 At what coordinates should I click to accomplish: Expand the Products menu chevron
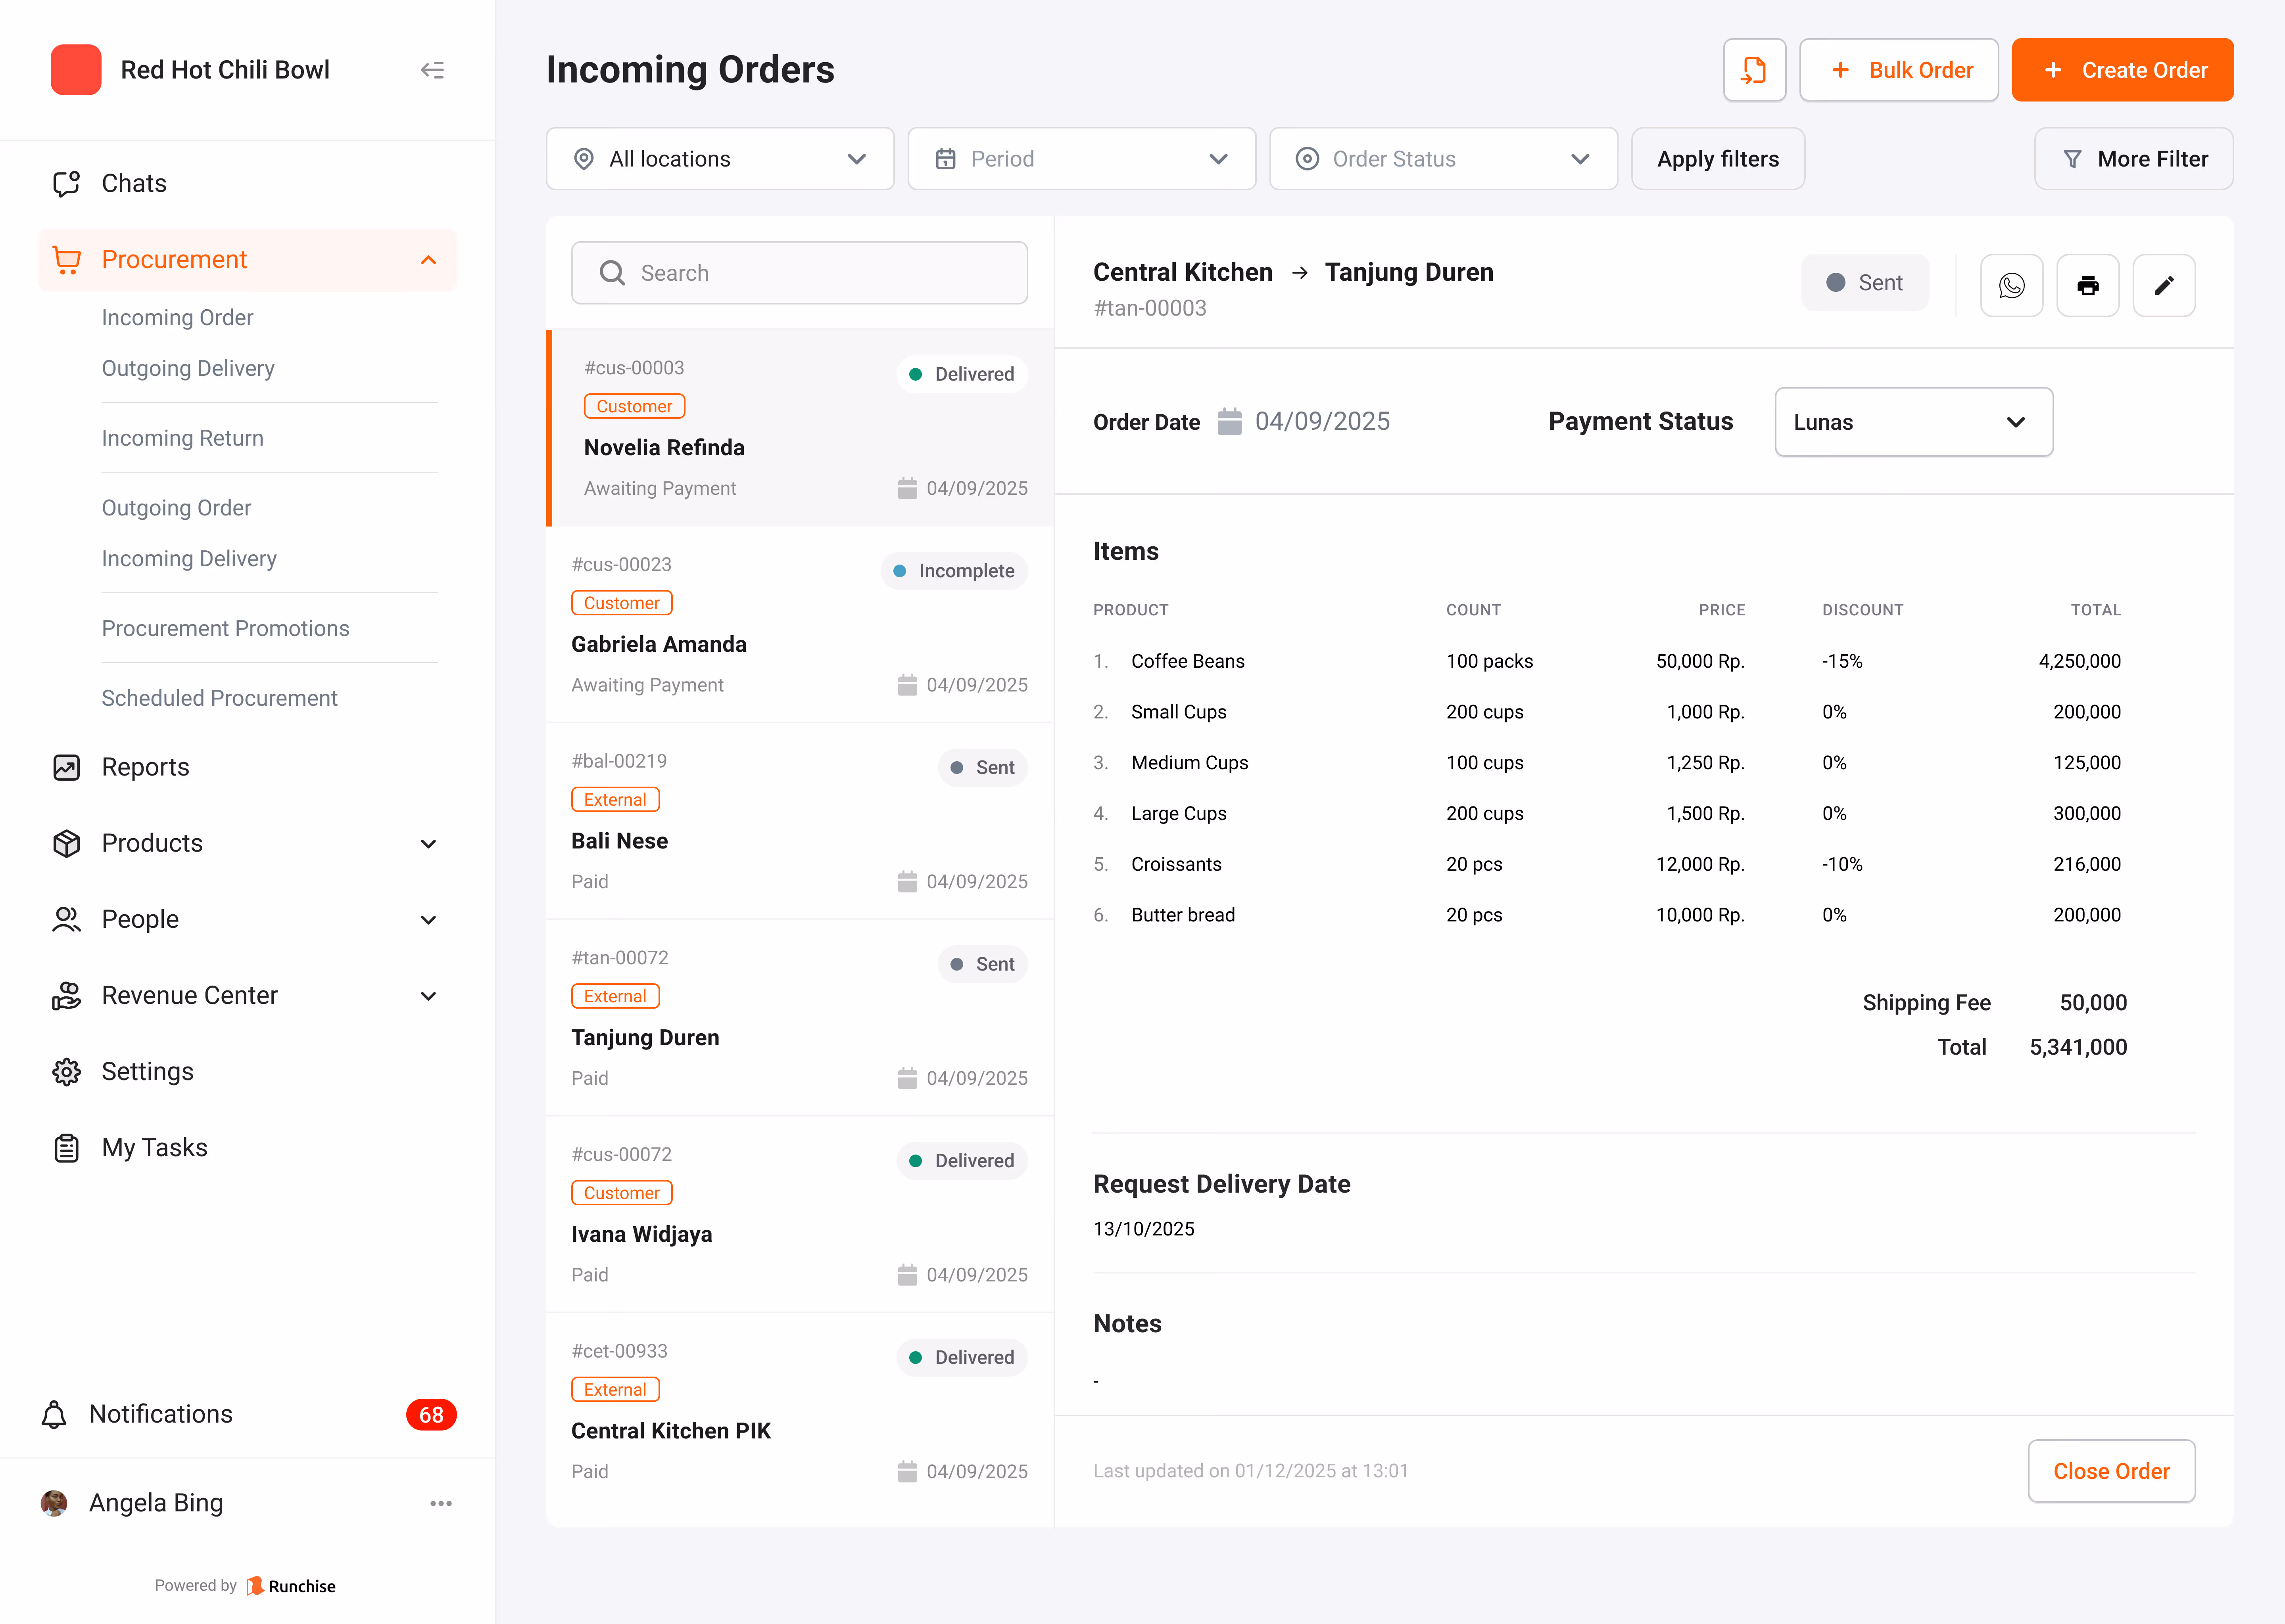(428, 844)
